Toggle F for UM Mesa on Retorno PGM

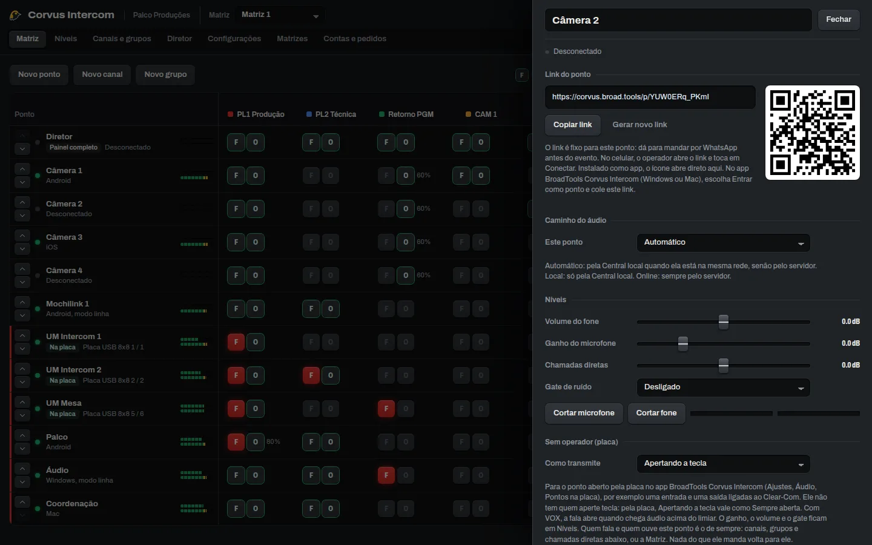tap(386, 409)
